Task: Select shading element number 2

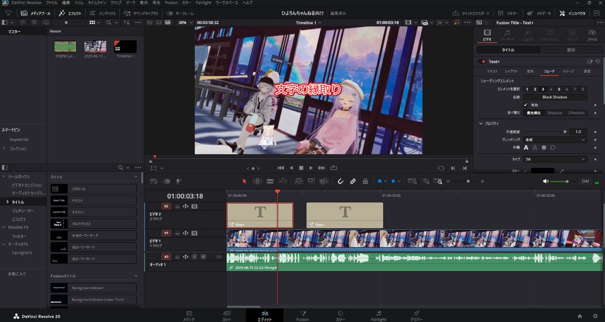Action: coord(535,89)
